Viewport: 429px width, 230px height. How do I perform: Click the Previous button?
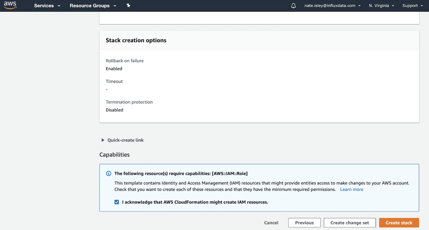[x=304, y=223]
